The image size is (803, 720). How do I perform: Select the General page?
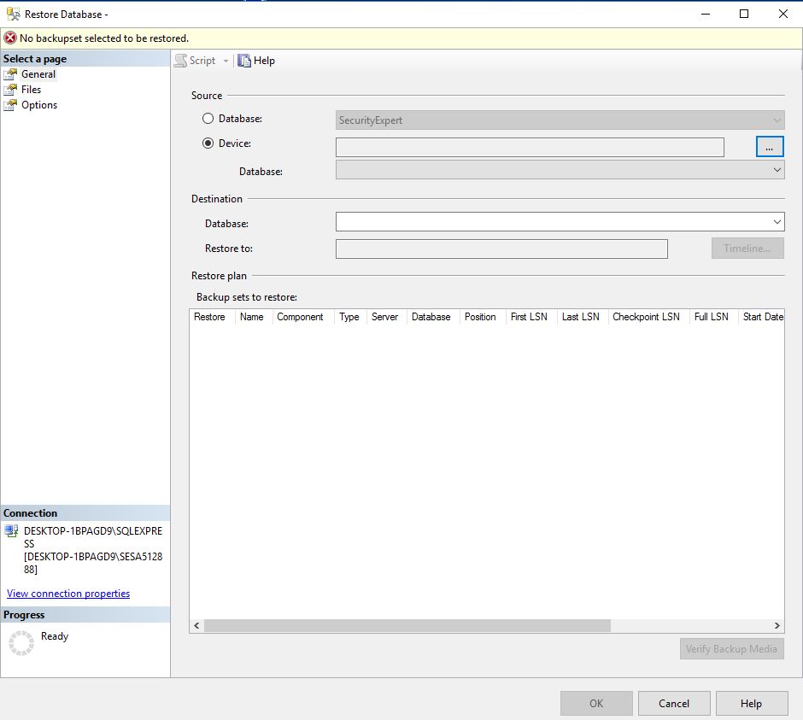click(38, 74)
